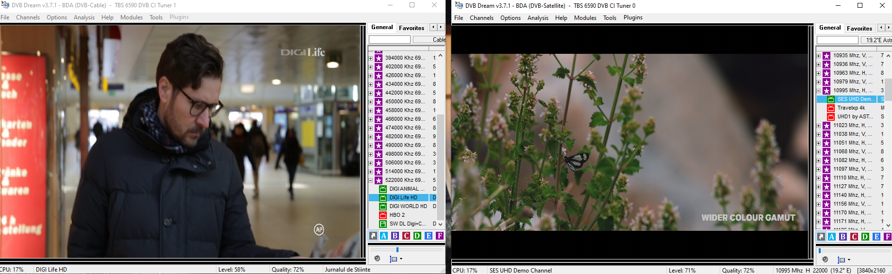Click channel search field in Cable window
Viewport: 892px width, 274px height.
[x=390, y=40]
